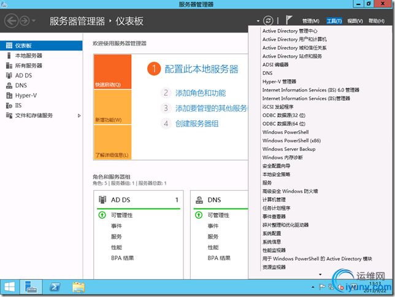Select IIS sidebar icon
395x297 pixels.
(9, 106)
